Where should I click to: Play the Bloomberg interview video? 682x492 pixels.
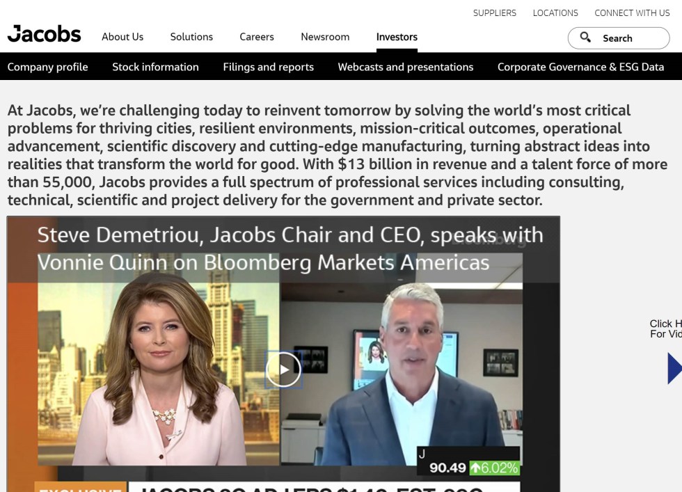coord(284,370)
